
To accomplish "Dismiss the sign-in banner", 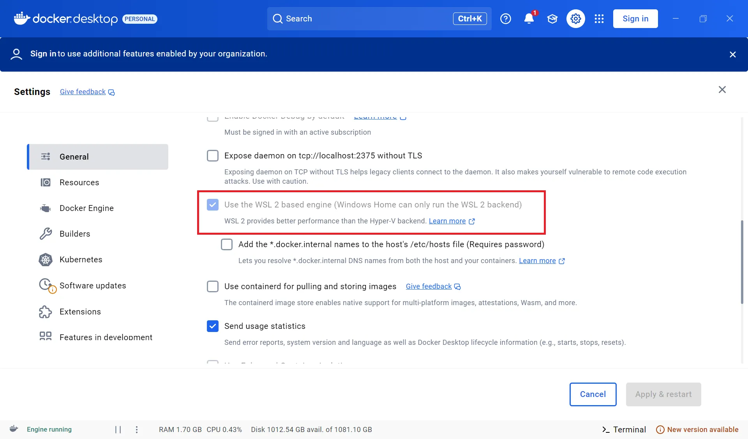I will tap(732, 54).
